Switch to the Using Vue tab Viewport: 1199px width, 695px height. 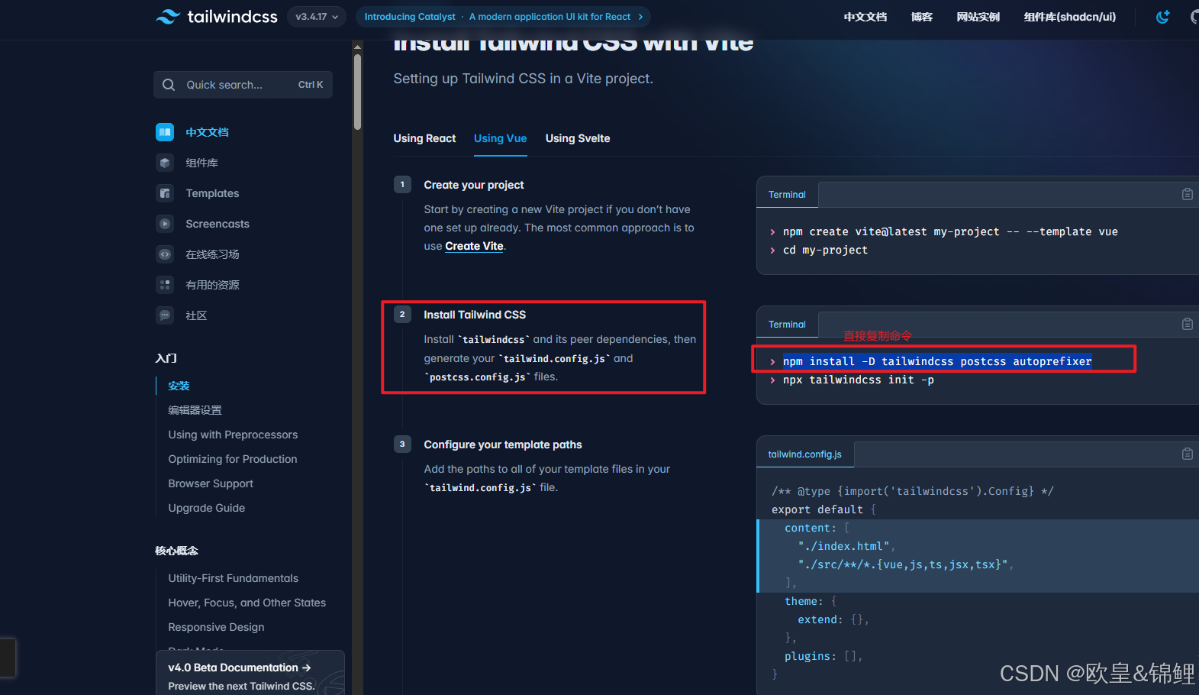click(x=500, y=138)
